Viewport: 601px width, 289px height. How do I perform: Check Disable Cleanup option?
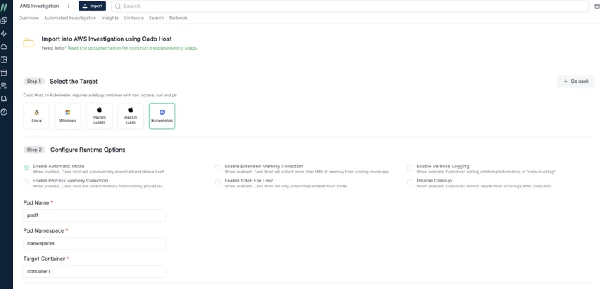pyautogui.click(x=410, y=182)
